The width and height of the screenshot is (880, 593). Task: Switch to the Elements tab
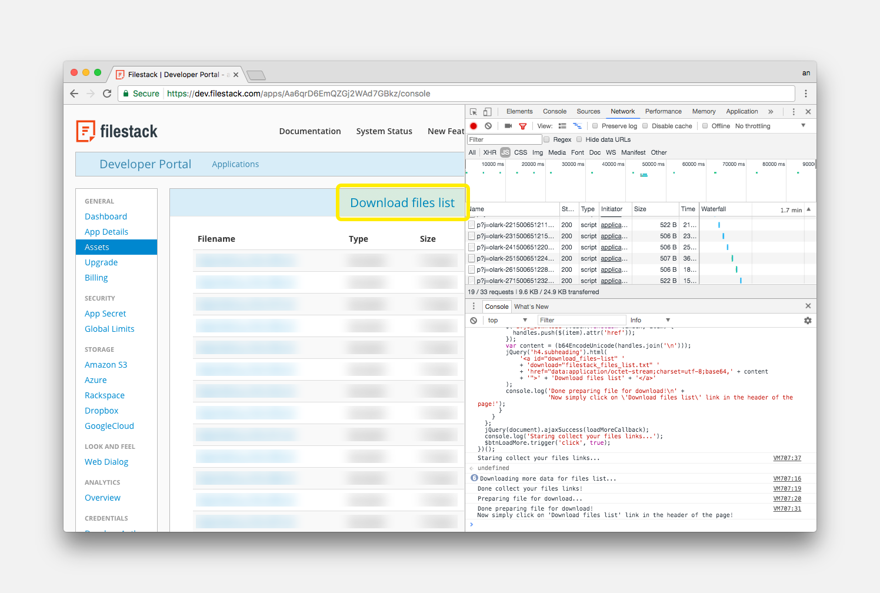pos(519,111)
